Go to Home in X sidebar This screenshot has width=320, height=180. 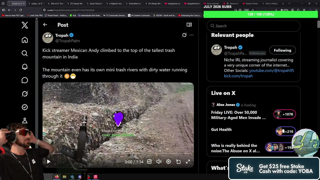[24, 40]
